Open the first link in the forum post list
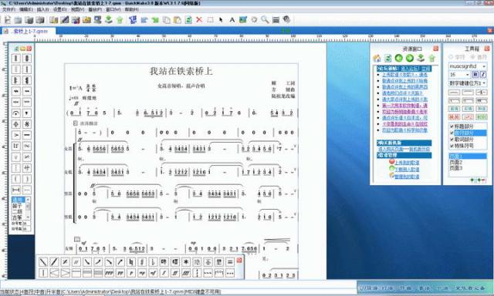 tap(404, 75)
